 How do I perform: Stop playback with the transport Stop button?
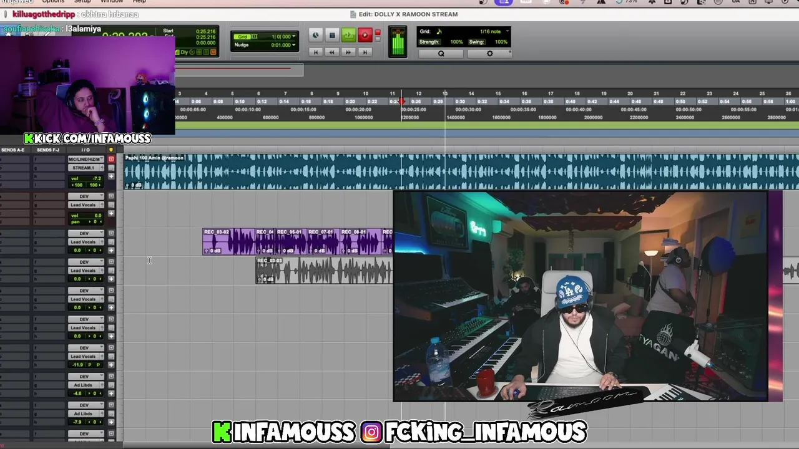pos(332,36)
